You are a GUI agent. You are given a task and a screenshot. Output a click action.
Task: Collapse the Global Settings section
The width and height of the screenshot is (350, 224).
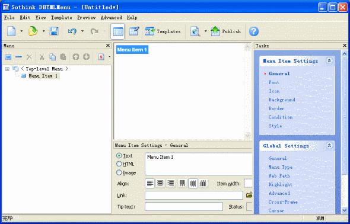329,146
